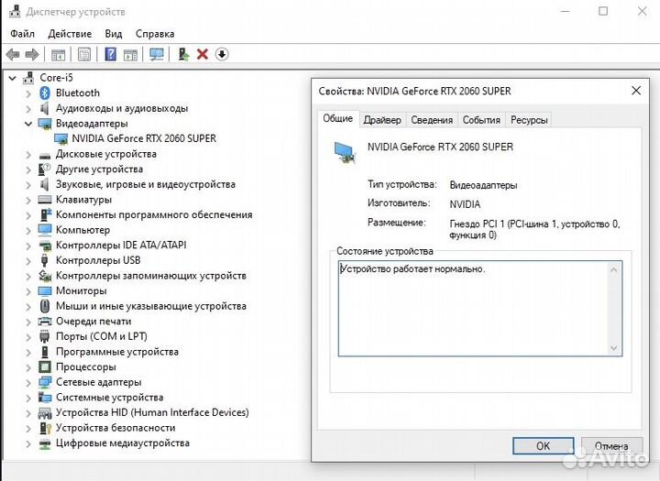This screenshot has height=481, width=660.
Task: Select the NVIDIA GeForce RTX 2060 SUPER tree item
Action: [143, 138]
